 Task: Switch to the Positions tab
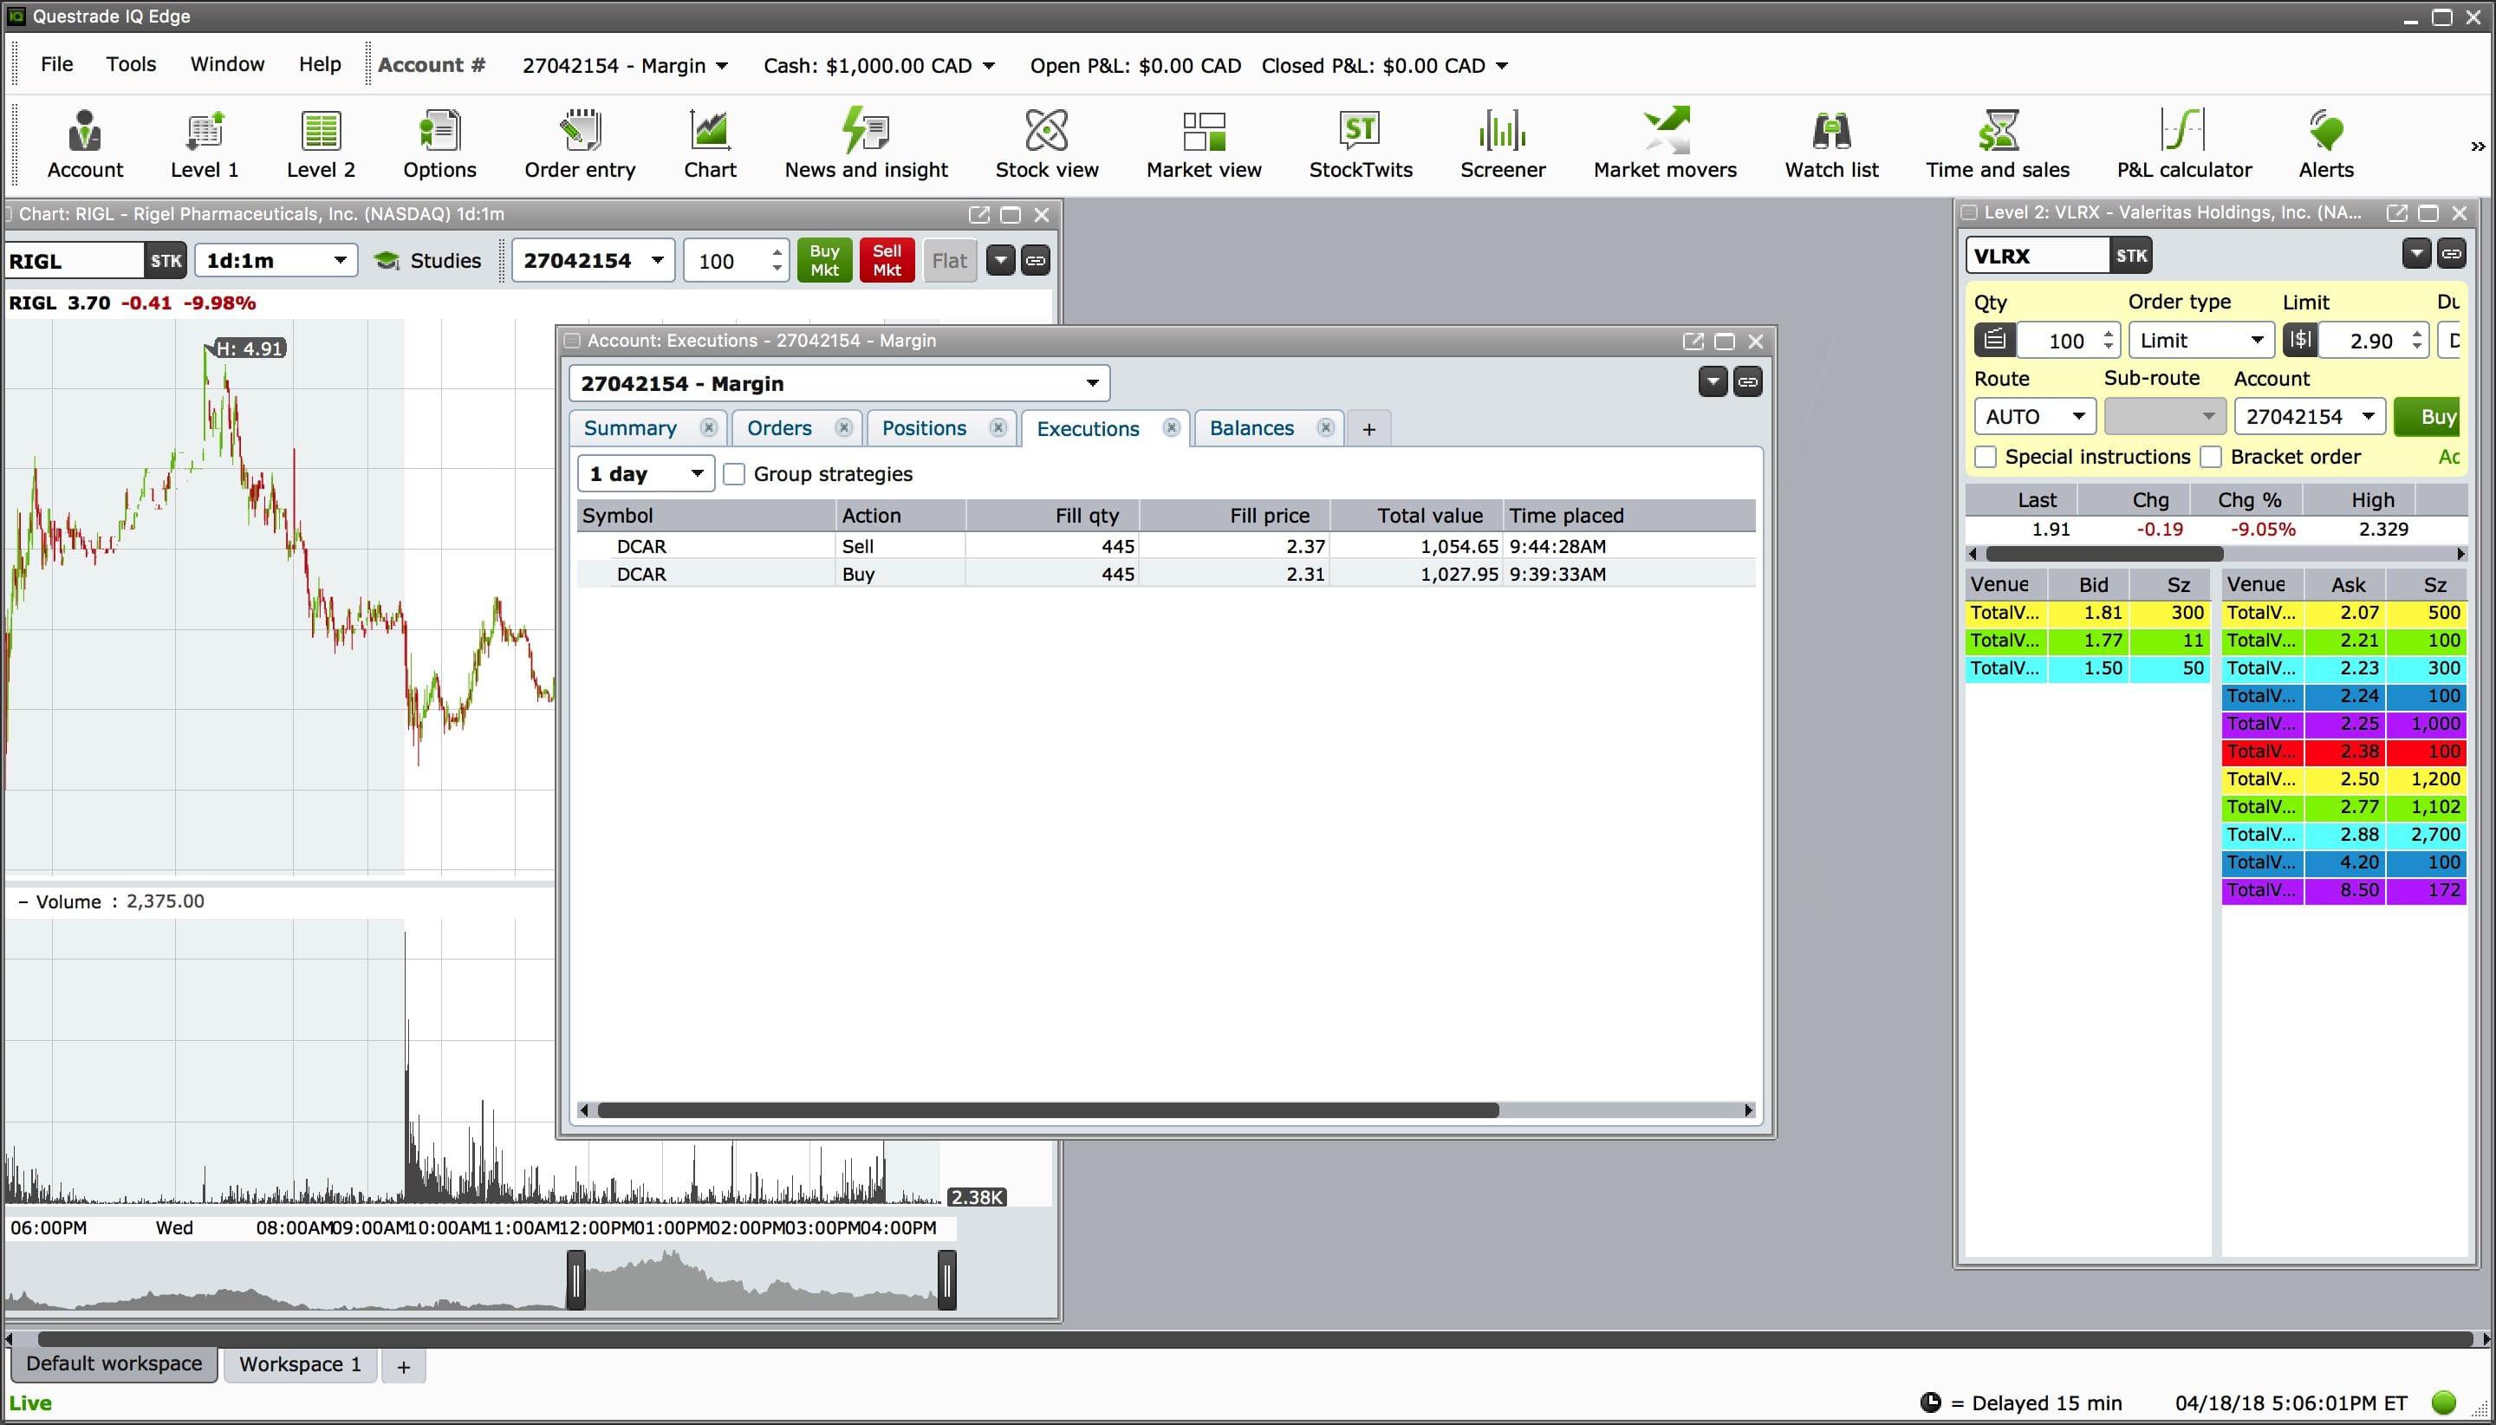pyautogui.click(x=924, y=429)
